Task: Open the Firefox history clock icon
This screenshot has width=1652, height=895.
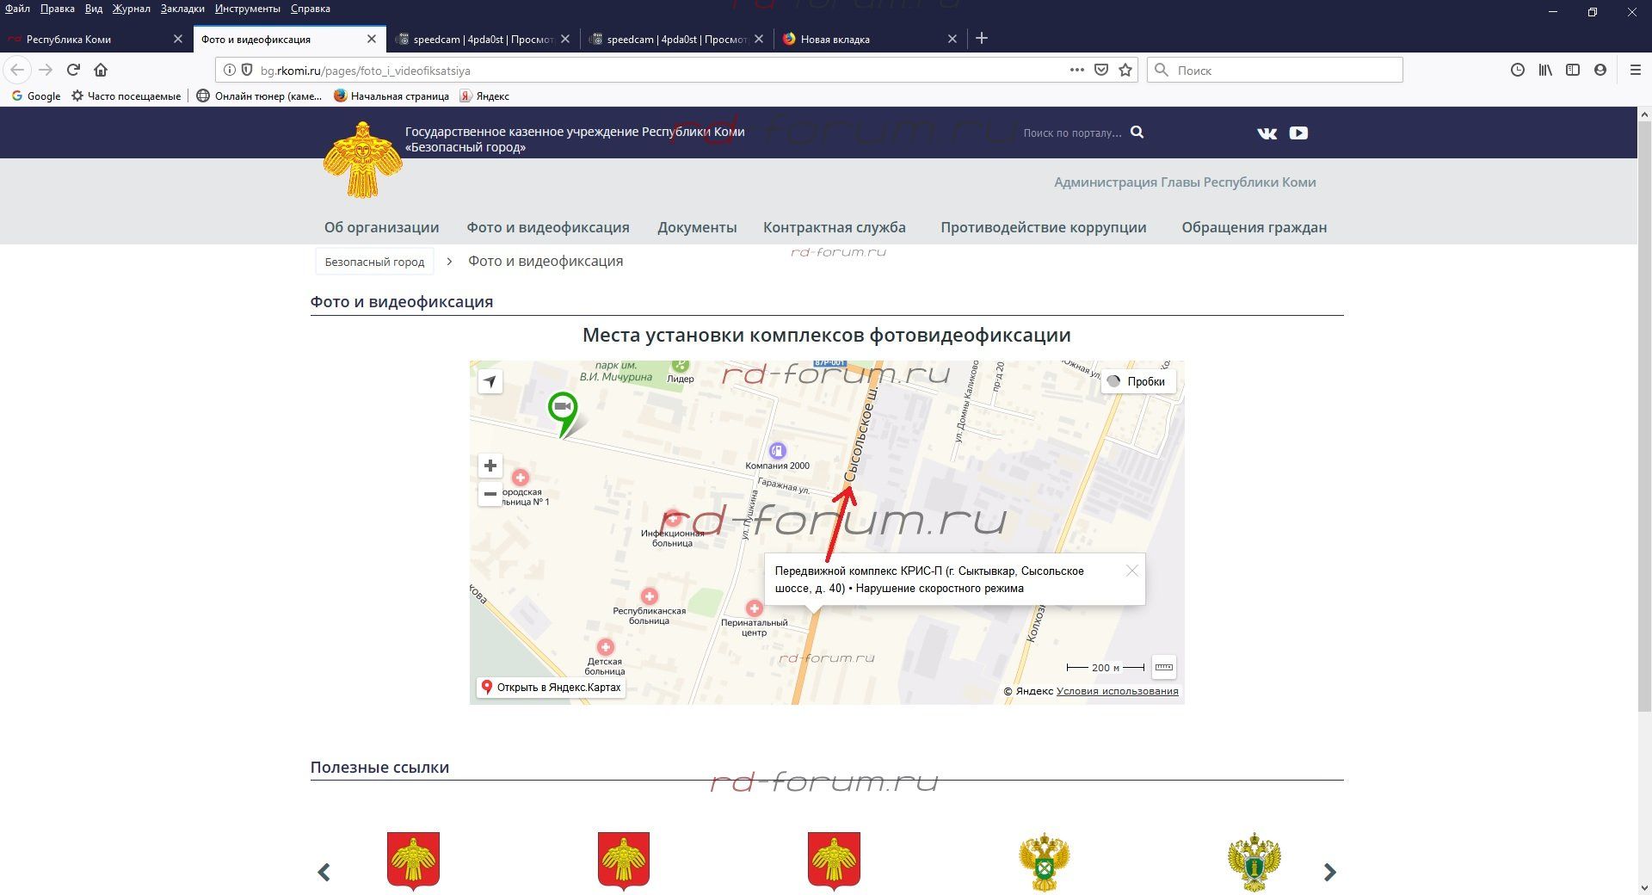Action: click(x=1518, y=70)
